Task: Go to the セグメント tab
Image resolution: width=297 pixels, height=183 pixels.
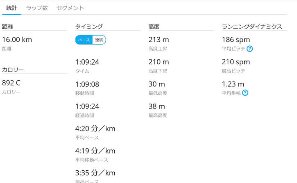Action: coord(70,8)
